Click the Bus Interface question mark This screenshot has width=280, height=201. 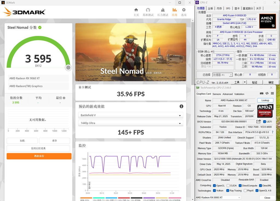point(272,132)
